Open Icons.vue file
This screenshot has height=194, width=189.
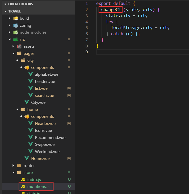[x=43, y=131]
